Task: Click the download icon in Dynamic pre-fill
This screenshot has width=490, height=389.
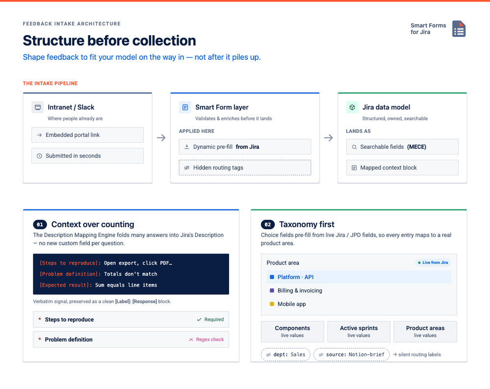Action: click(187, 147)
